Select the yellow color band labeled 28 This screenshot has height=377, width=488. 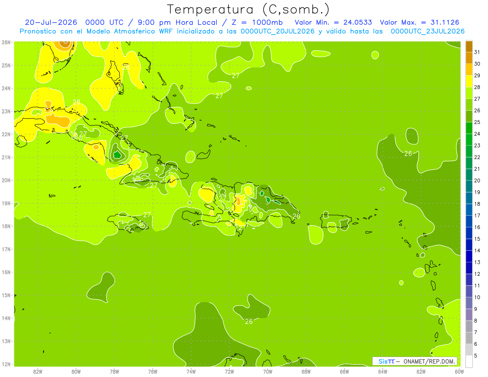coord(469,81)
